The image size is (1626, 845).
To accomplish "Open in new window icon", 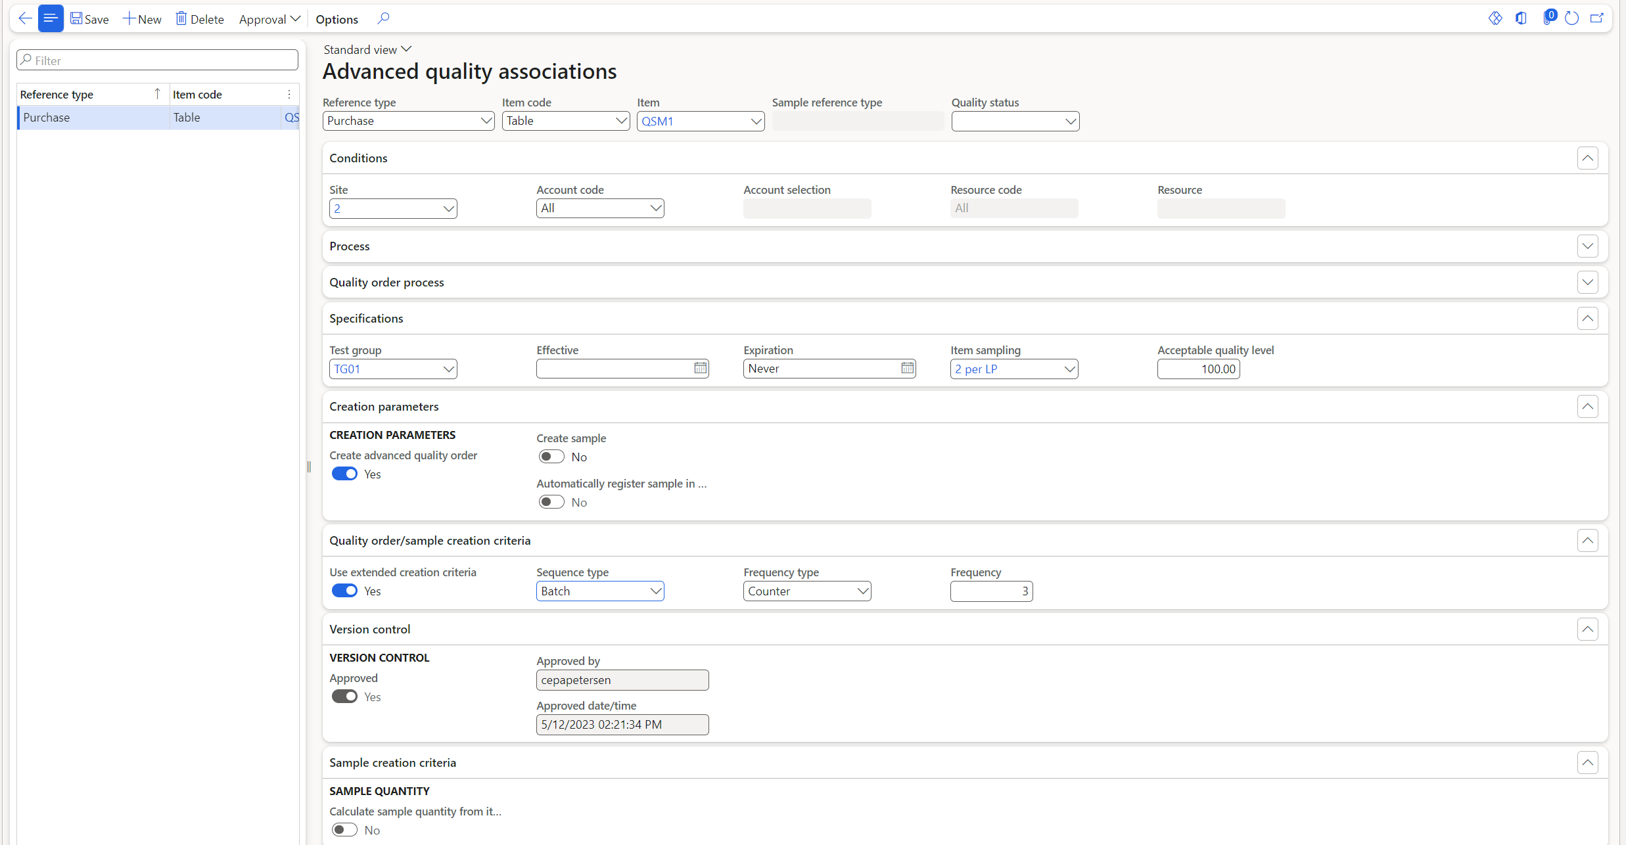I will click(1596, 18).
